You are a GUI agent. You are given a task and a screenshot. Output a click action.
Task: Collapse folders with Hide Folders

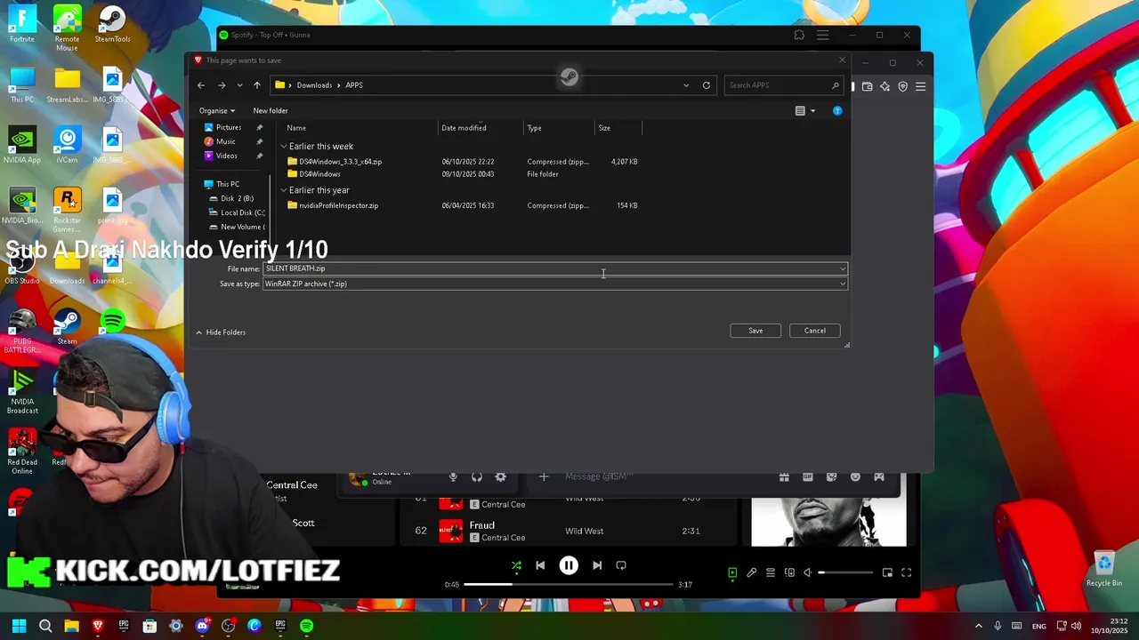[221, 332]
